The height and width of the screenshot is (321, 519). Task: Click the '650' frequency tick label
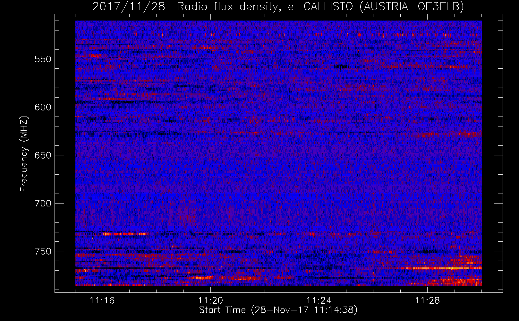[x=43, y=155]
